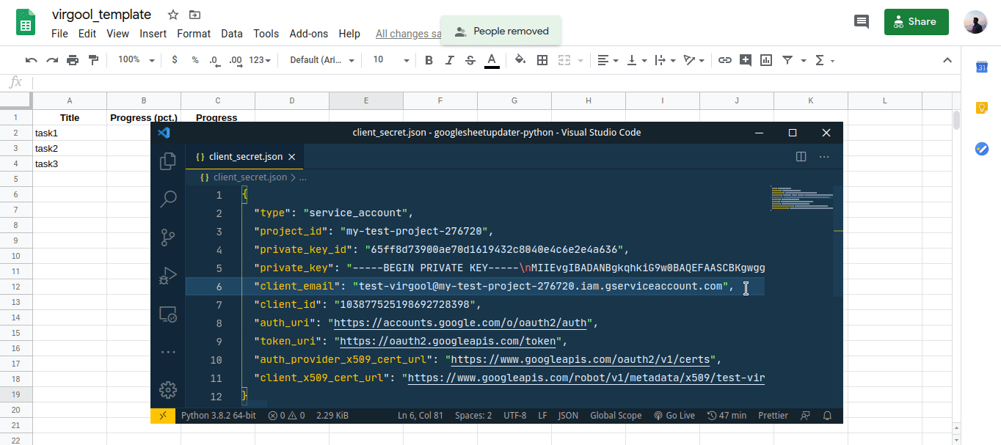Open Google Keep side panel
Image resolution: width=1001 pixels, height=445 pixels.
click(981, 108)
